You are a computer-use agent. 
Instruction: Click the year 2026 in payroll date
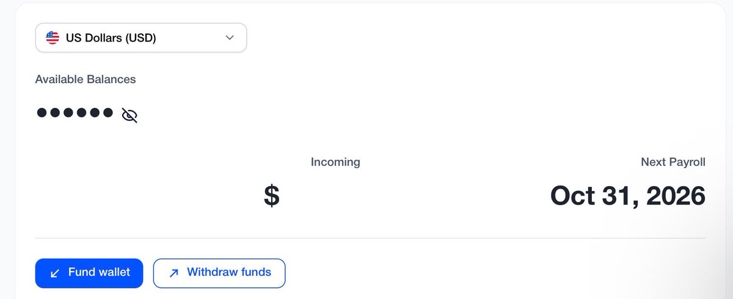click(x=676, y=196)
